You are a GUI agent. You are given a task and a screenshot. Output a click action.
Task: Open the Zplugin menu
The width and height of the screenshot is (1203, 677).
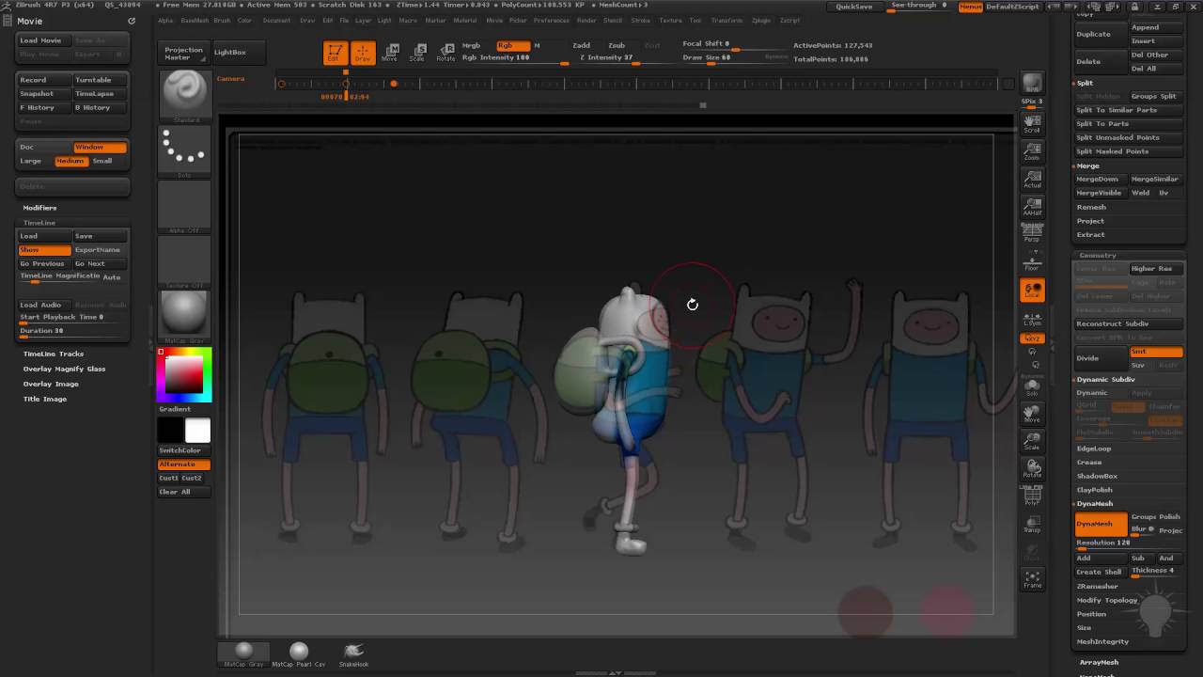click(761, 20)
